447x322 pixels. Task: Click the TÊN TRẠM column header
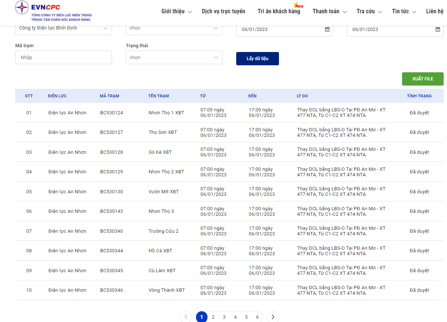tap(158, 96)
